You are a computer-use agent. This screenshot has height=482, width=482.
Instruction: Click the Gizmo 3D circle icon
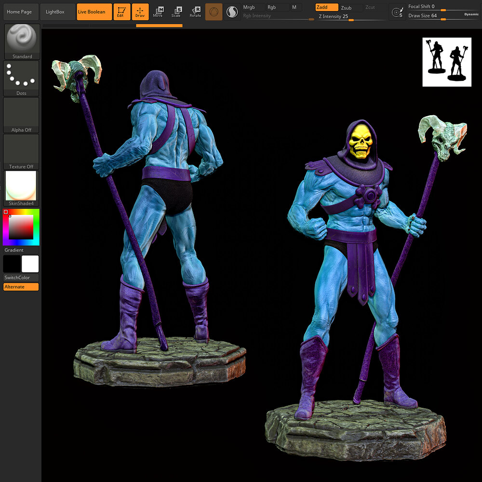[214, 12]
